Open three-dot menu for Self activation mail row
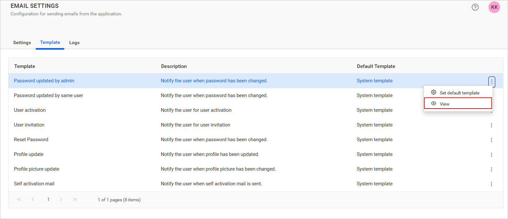The image size is (508, 219). [491, 184]
